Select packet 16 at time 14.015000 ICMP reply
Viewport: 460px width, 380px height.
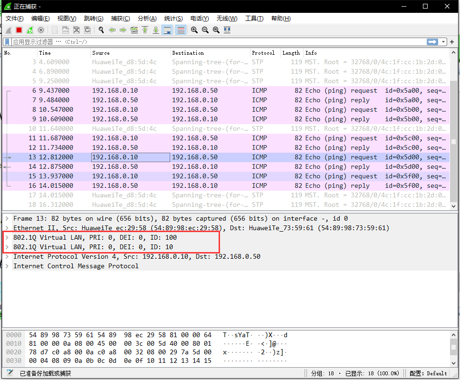226,185
